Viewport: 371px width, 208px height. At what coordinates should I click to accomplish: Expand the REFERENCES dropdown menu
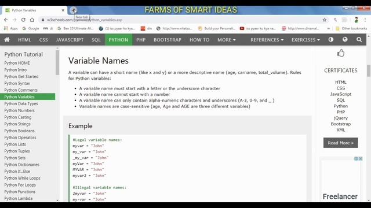[x=267, y=40]
